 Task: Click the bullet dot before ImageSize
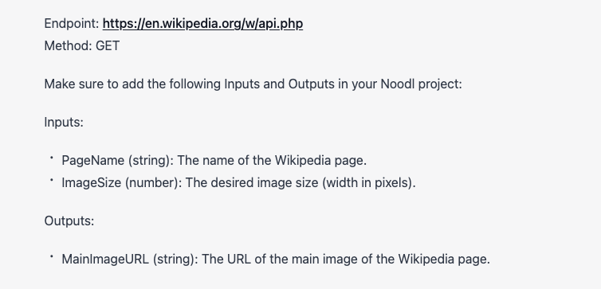point(51,180)
